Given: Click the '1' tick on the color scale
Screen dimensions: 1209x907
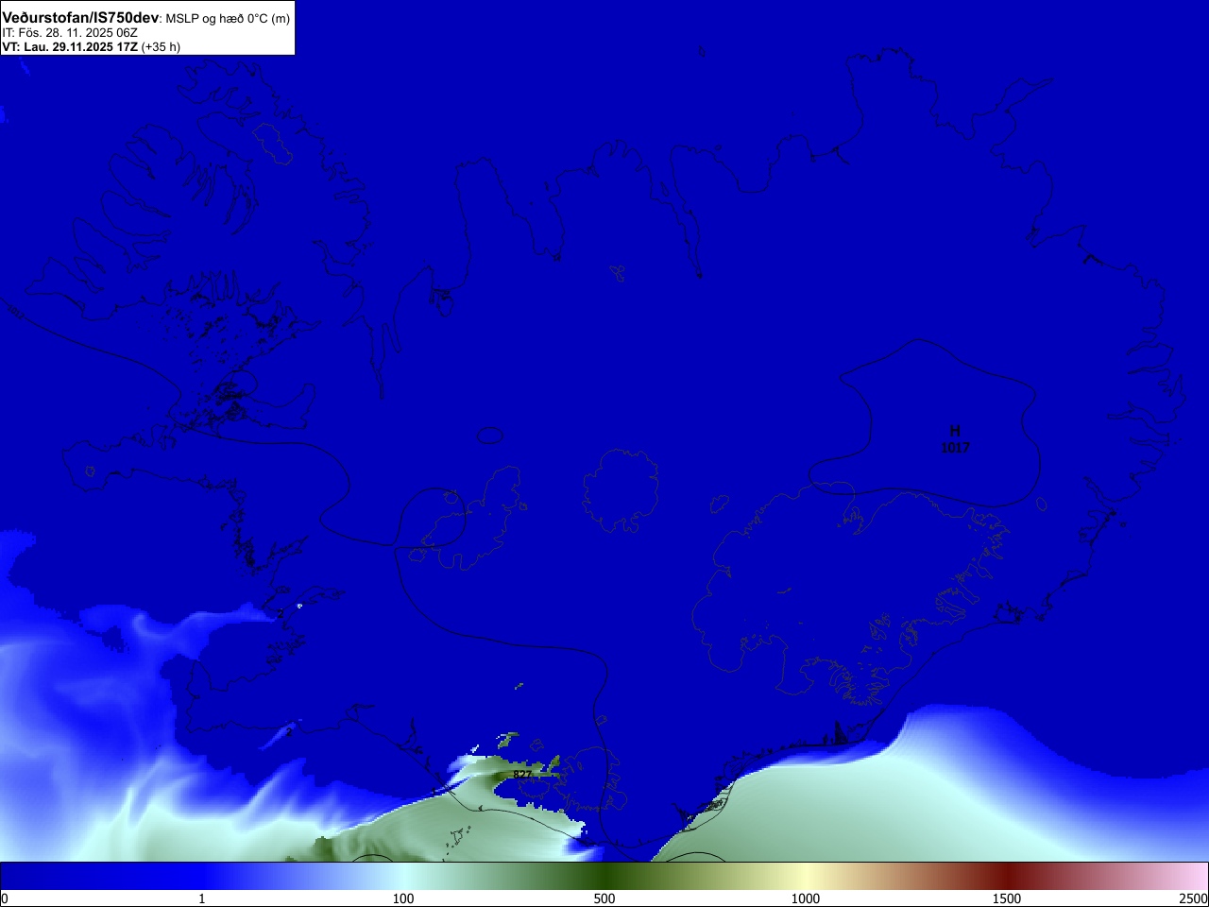Looking at the screenshot, I should tap(201, 898).
